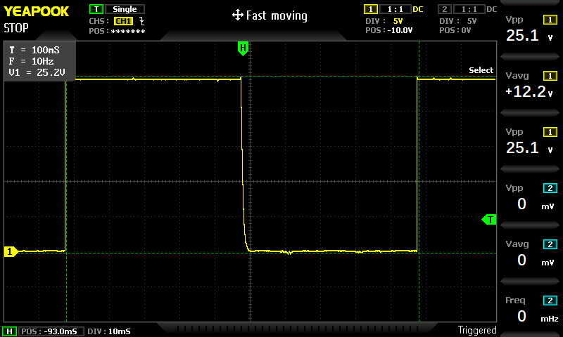Click the yellow channel 1 ground marker
Viewport: 563px width, 337px height.
(10, 251)
